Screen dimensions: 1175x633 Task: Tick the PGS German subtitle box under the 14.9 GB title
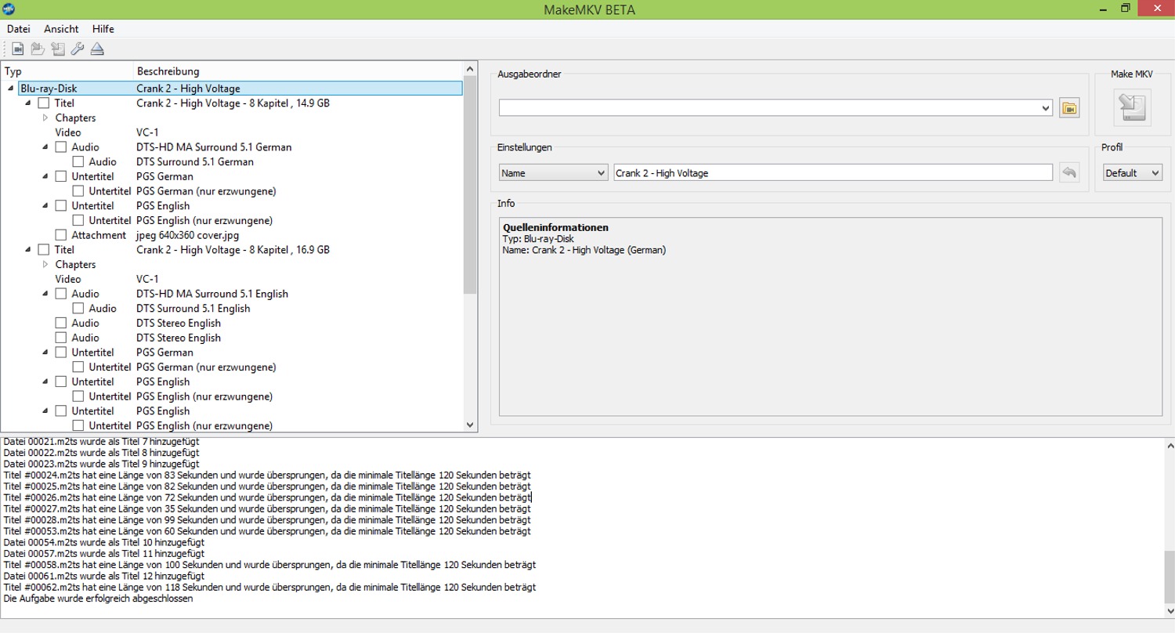click(61, 176)
